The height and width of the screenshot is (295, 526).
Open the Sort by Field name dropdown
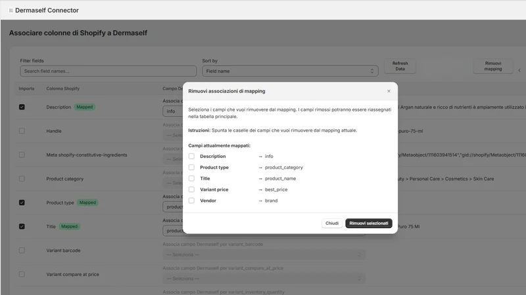tap(290, 71)
